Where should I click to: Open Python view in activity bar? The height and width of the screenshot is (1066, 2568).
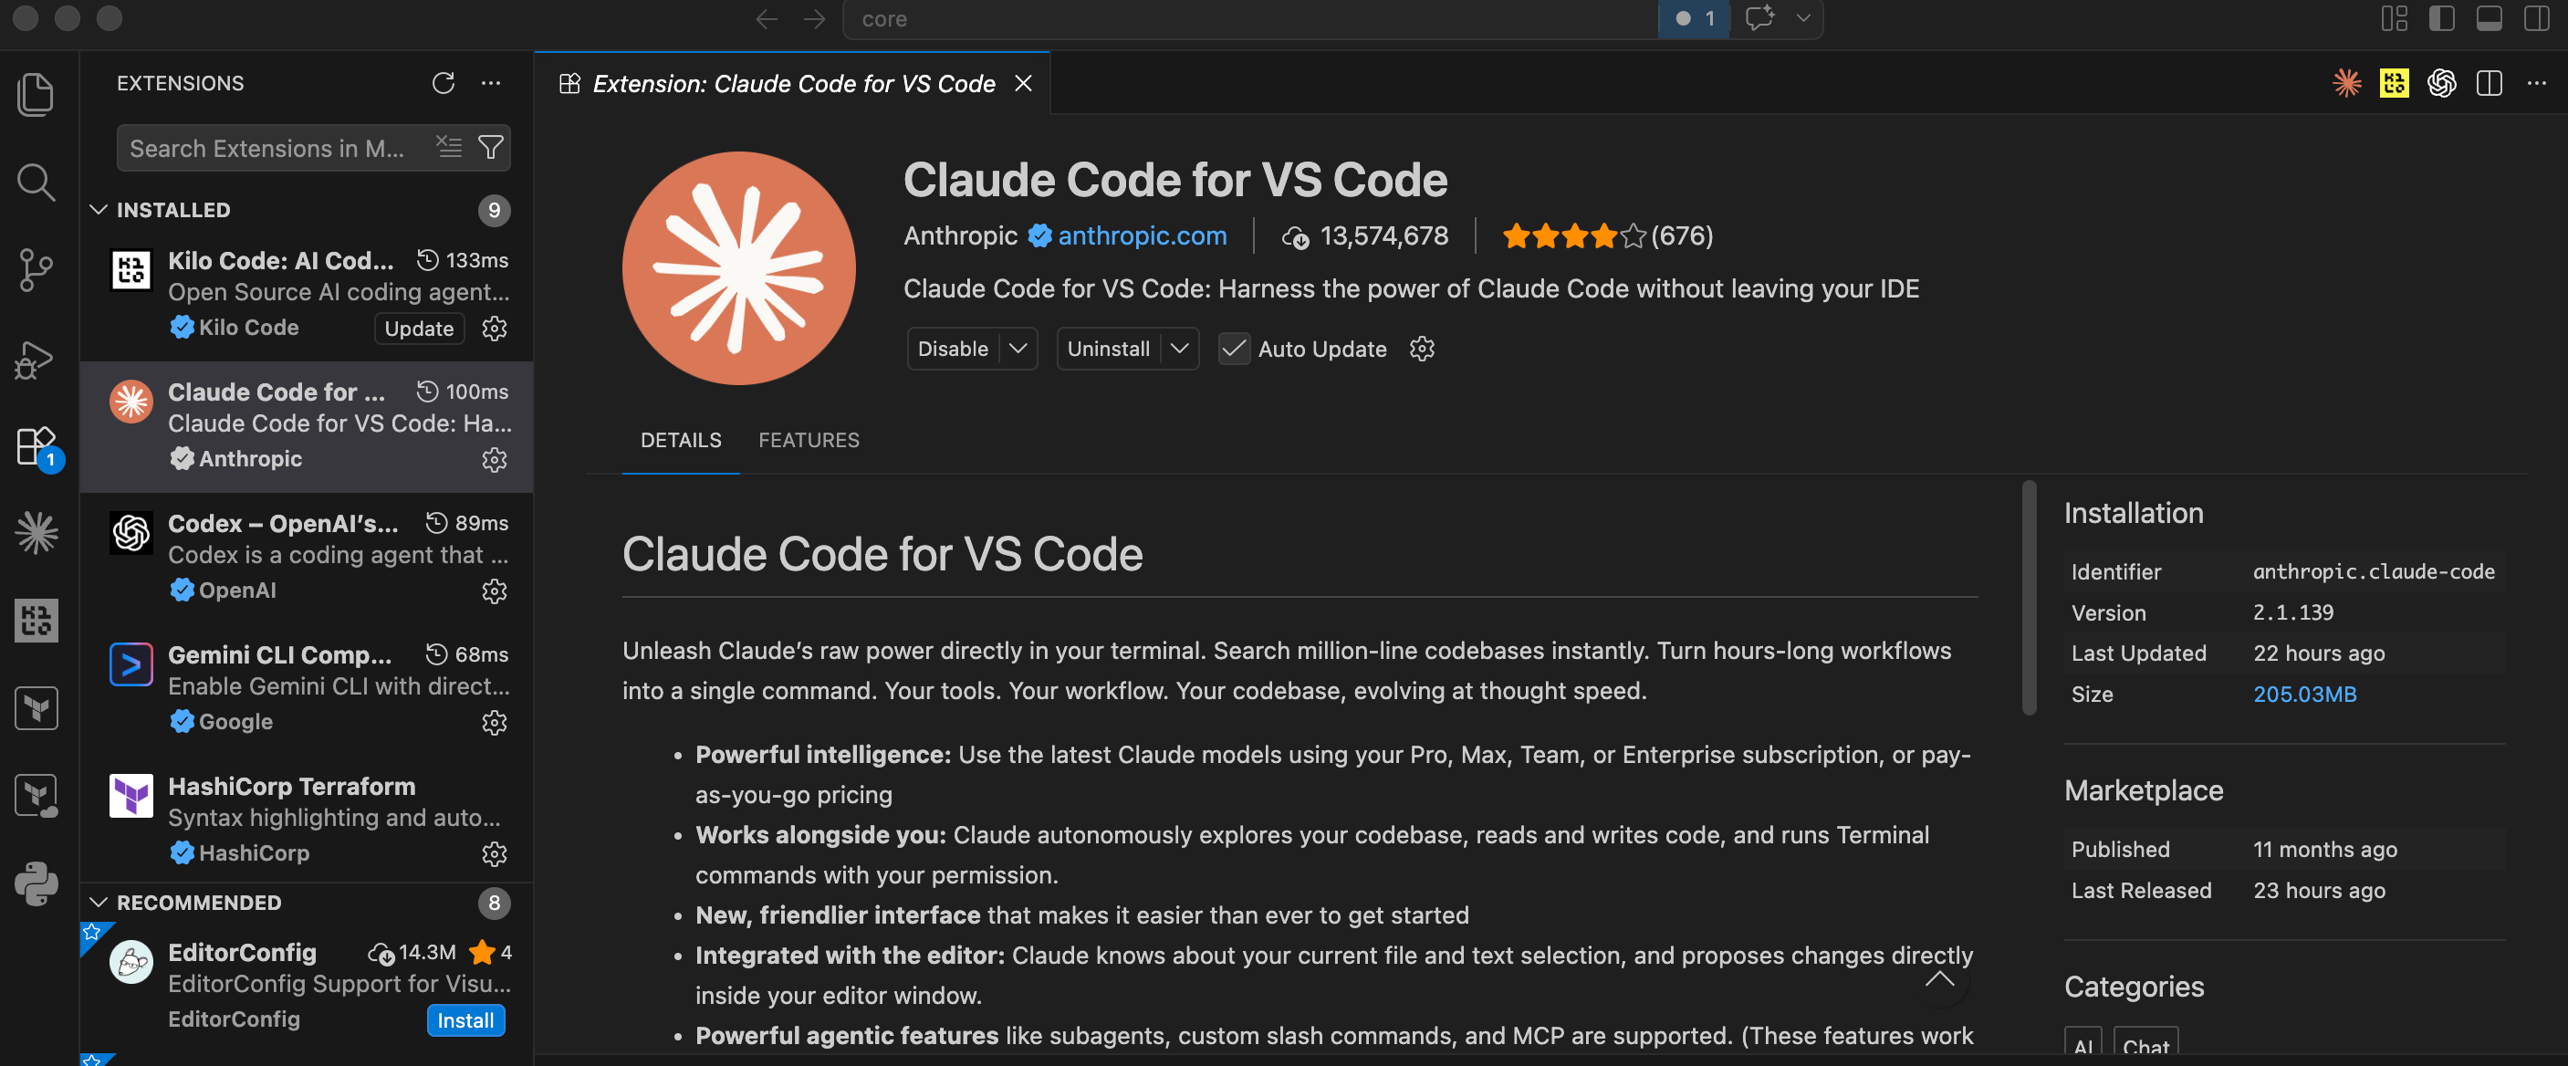(x=36, y=883)
